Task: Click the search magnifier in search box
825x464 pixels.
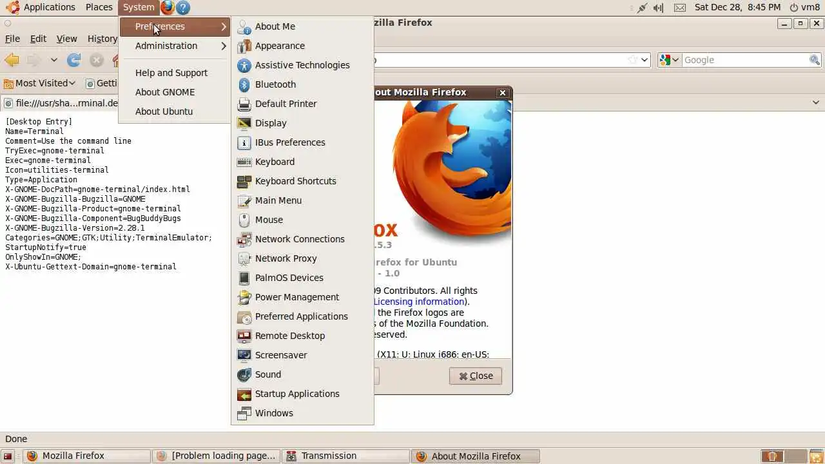Action: (815, 60)
